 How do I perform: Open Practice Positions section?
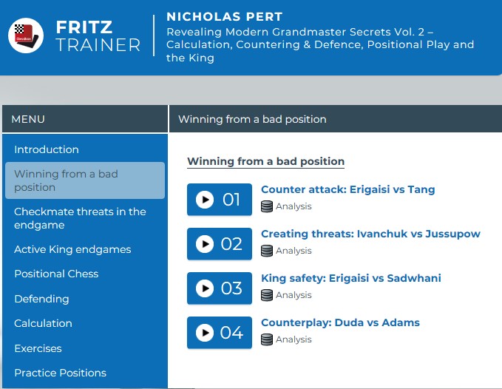pos(60,373)
